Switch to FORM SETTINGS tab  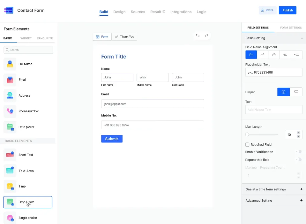coord(291,28)
